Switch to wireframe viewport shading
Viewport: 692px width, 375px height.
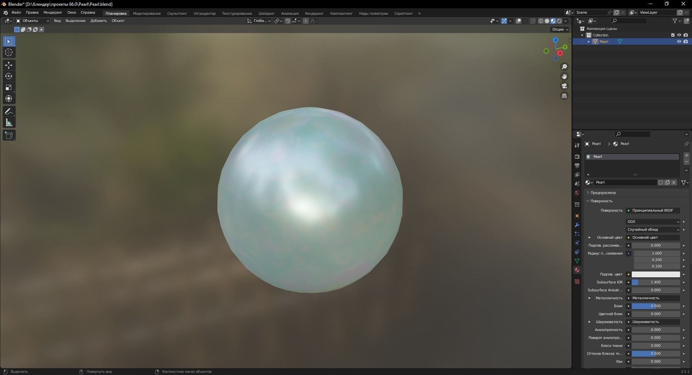541,21
